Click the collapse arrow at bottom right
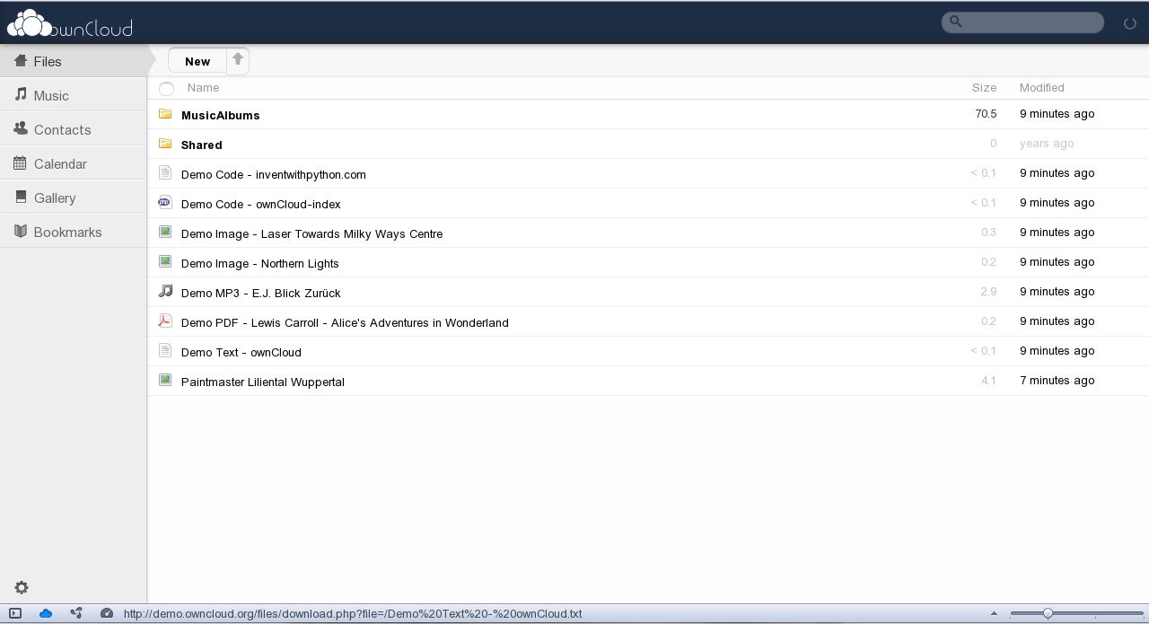Screen dimensions: 1149x624 992,614
